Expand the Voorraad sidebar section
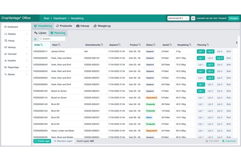This screenshot has width=241, height=161. 15,54
